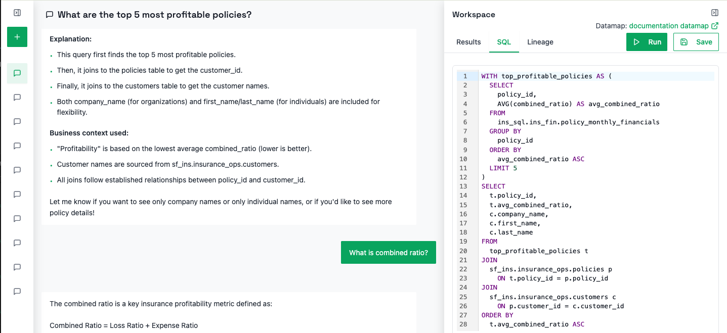Click the WITH top_profitable_policies code line

click(546, 76)
